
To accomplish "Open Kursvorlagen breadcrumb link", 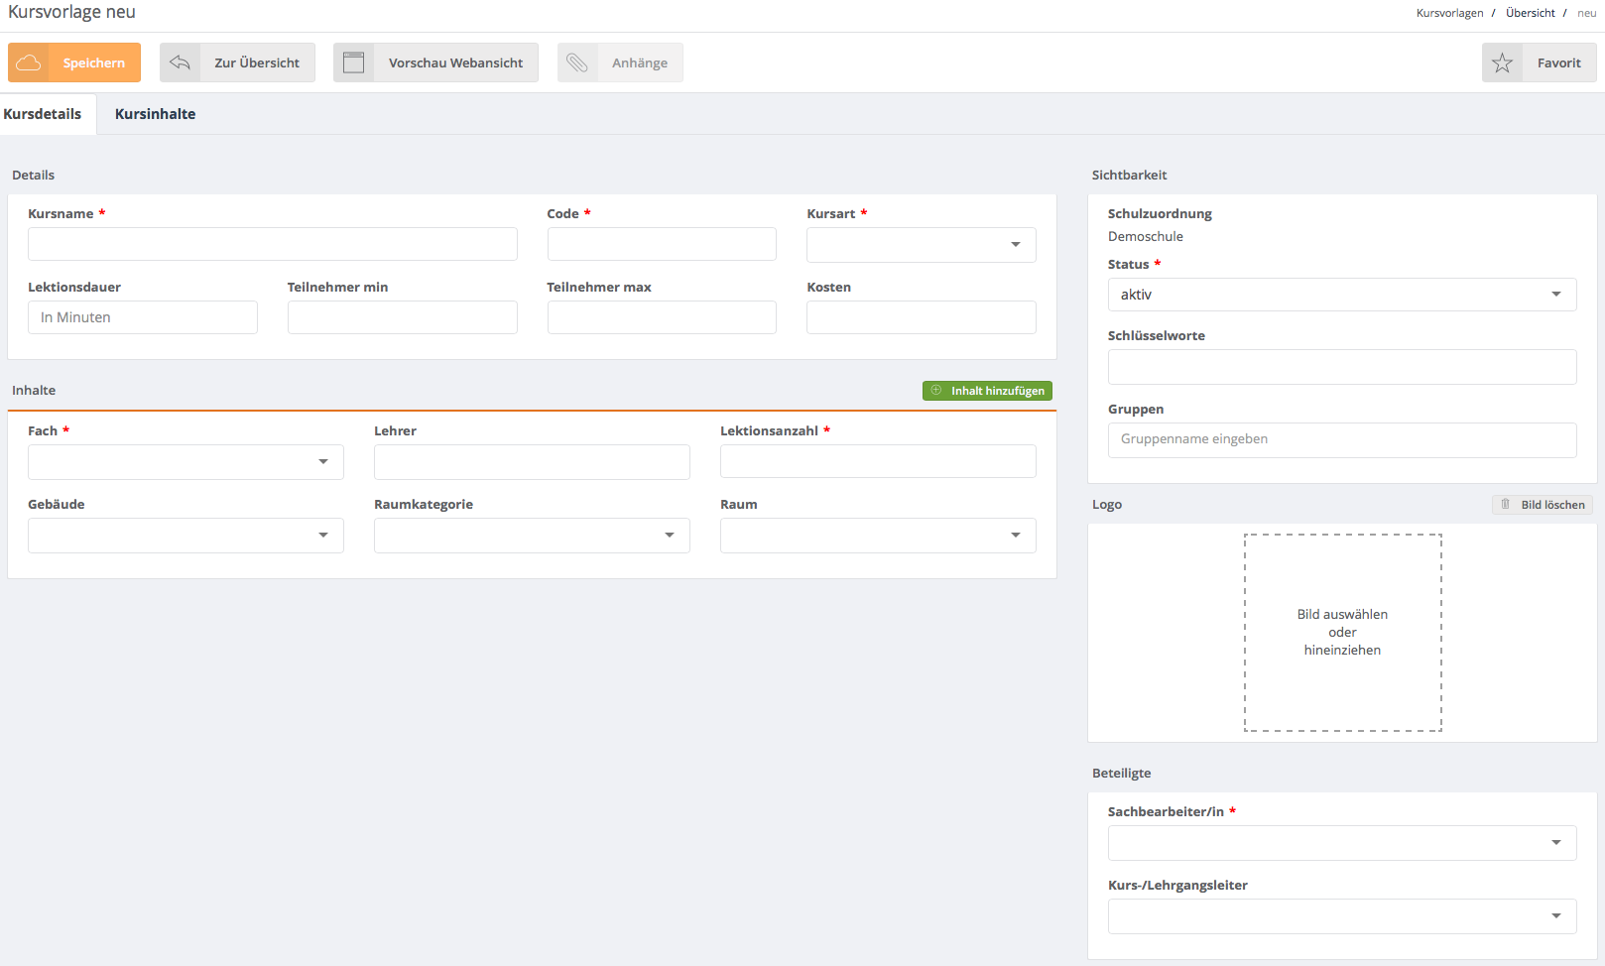I will tap(1449, 13).
